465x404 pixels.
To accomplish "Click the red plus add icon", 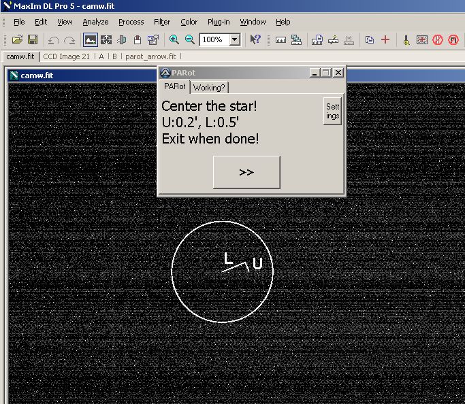I will (385, 39).
